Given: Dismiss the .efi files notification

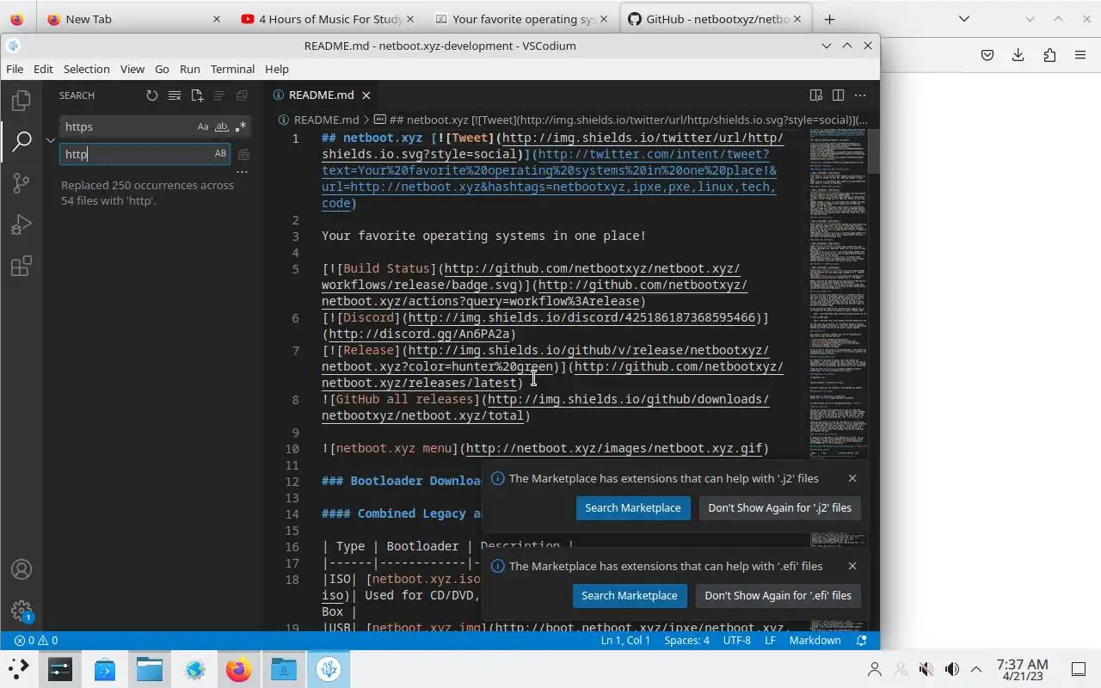Looking at the screenshot, I should 852,566.
